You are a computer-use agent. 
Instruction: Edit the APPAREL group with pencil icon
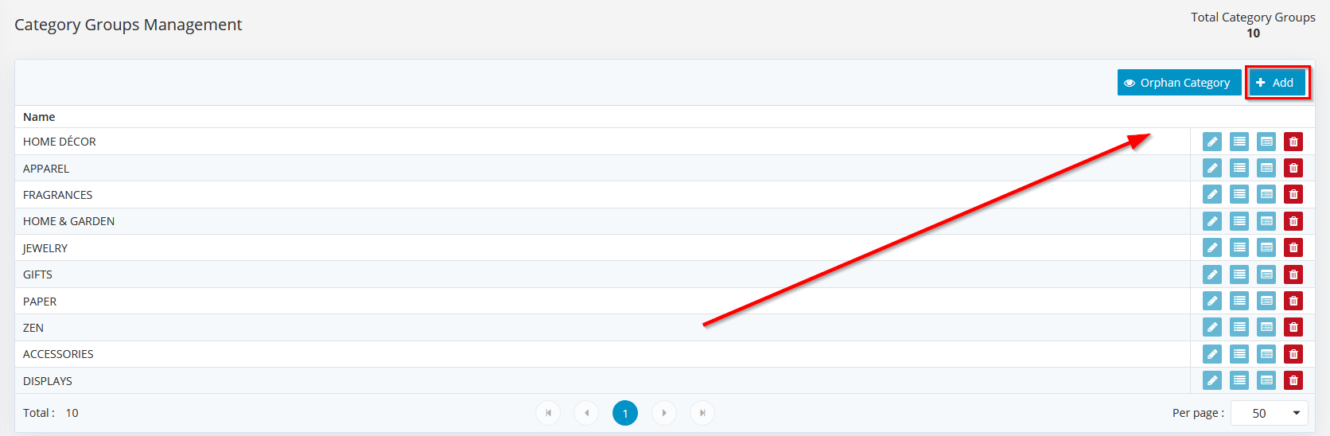tap(1212, 168)
